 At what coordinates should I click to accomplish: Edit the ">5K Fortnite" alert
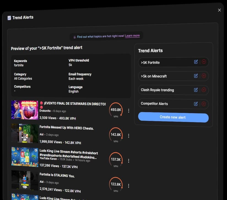196,62
